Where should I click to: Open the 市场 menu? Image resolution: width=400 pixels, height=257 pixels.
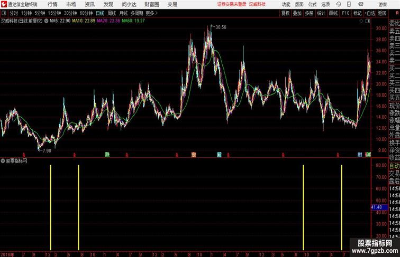[71, 4]
